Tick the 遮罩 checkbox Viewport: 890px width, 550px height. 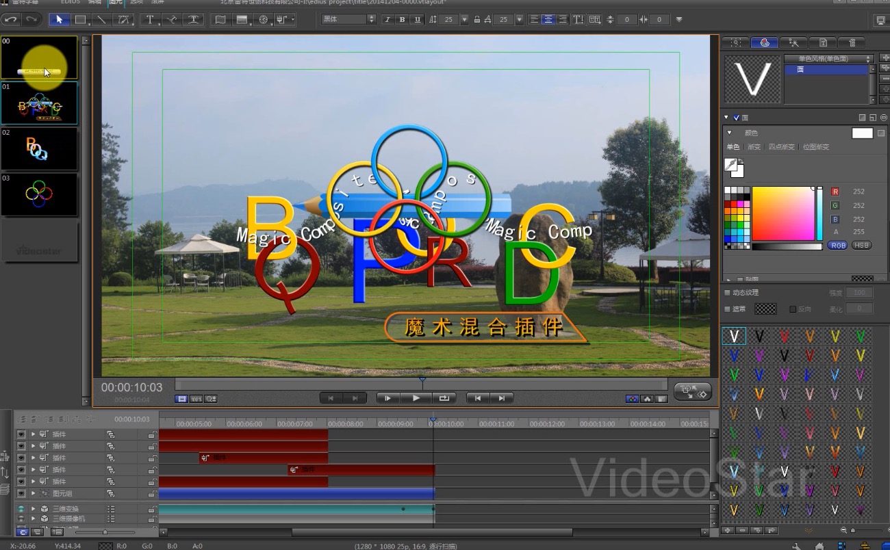point(728,309)
